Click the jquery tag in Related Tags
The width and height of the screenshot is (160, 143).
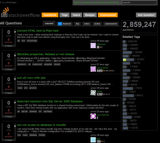tap(125, 56)
